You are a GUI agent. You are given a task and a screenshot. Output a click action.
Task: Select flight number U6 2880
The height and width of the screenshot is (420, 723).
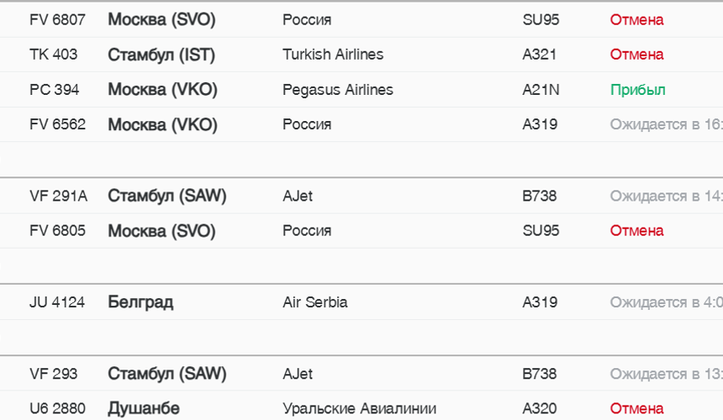click(x=57, y=409)
